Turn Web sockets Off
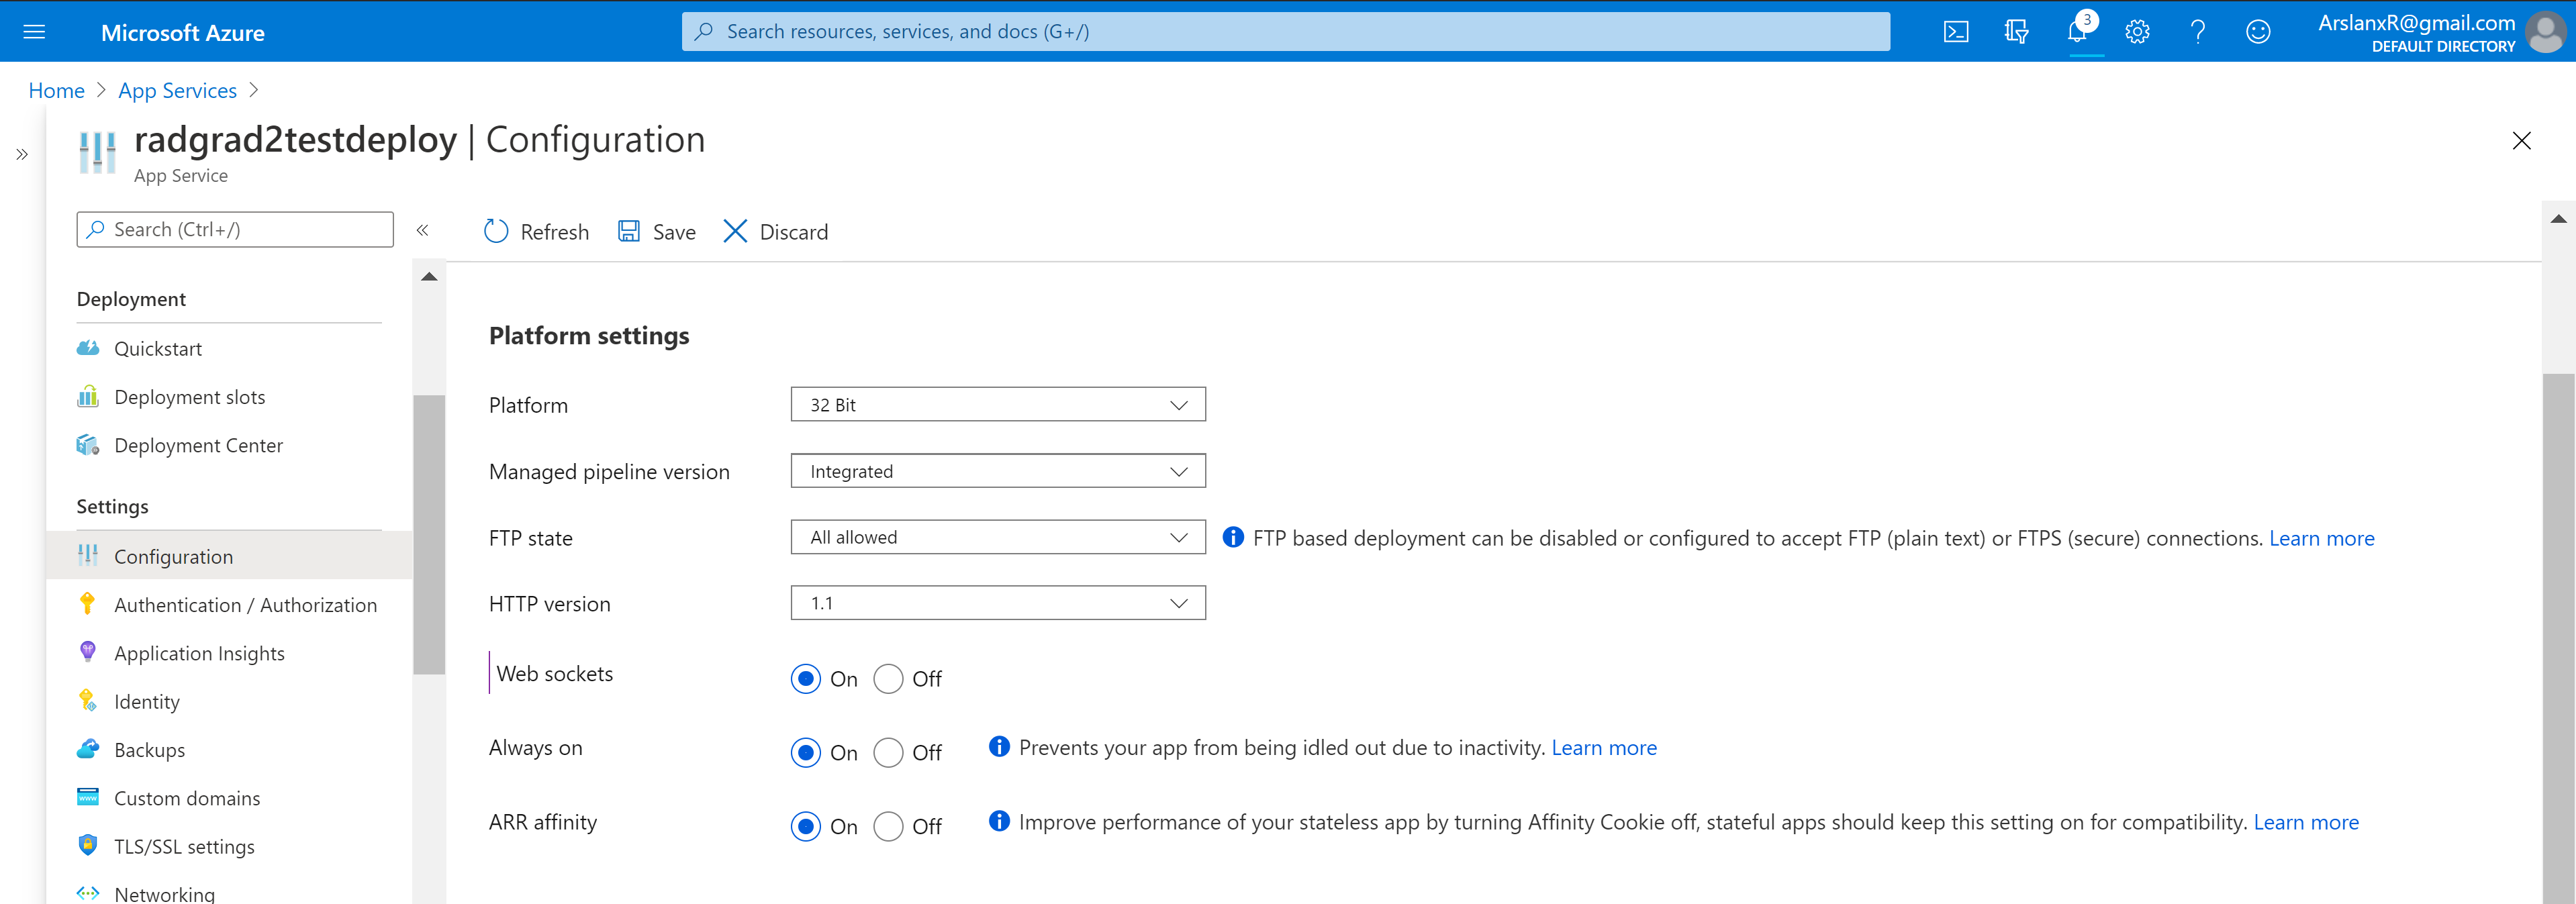 (888, 679)
